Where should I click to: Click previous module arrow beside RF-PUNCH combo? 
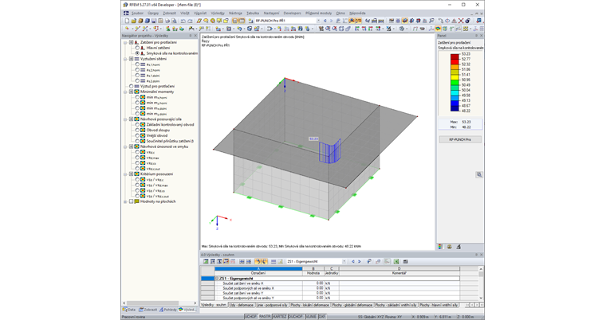click(325, 21)
